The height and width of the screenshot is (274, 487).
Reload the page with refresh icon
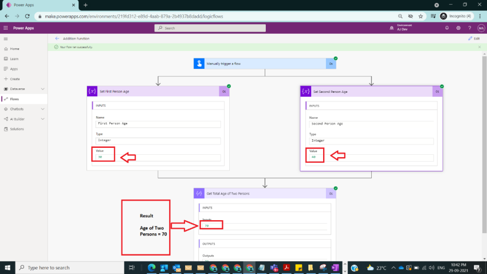coord(28,16)
